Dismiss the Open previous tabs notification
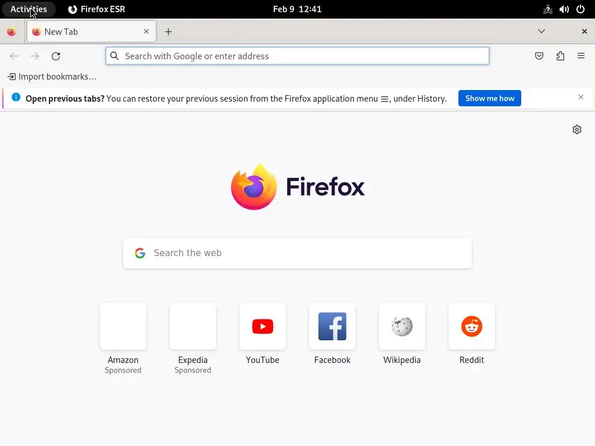Screen dimensions: 595x446 [x=580, y=97]
